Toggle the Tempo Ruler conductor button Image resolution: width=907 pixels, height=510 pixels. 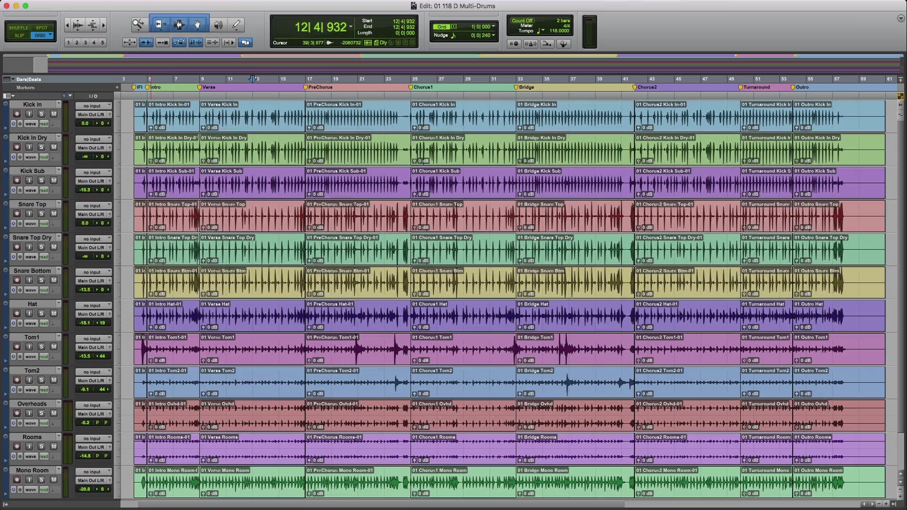point(563,44)
